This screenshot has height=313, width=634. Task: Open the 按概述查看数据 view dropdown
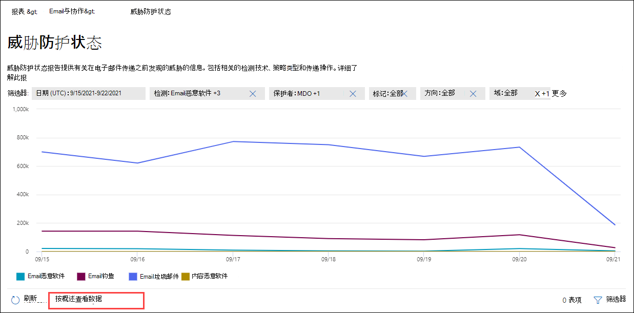pos(96,300)
